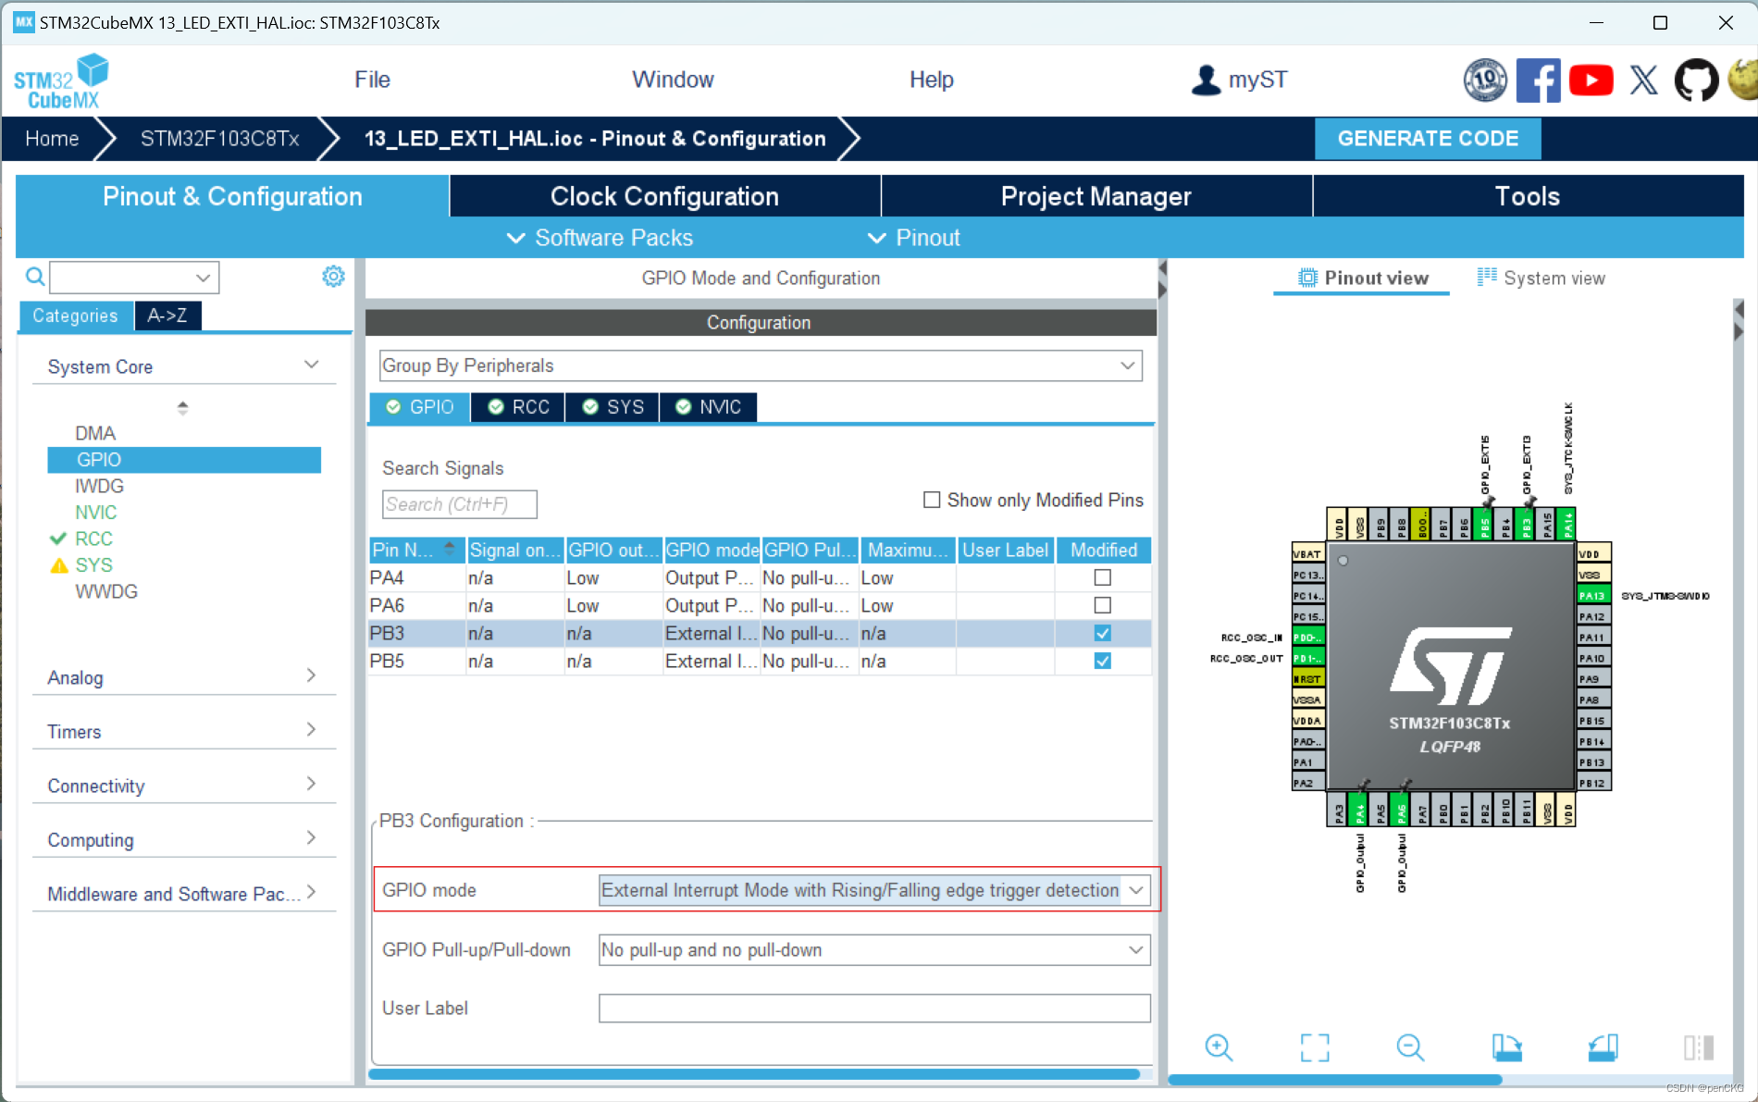Open the Group By Peripherals dropdown
Image resolution: width=1758 pixels, height=1102 pixels.
point(761,365)
